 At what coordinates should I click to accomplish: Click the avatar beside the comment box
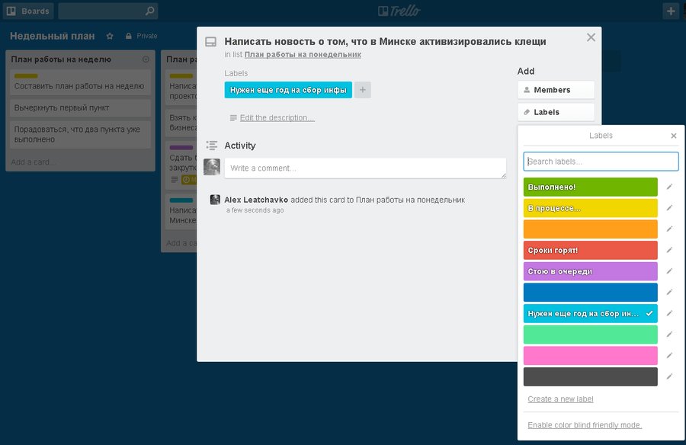(x=212, y=167)
